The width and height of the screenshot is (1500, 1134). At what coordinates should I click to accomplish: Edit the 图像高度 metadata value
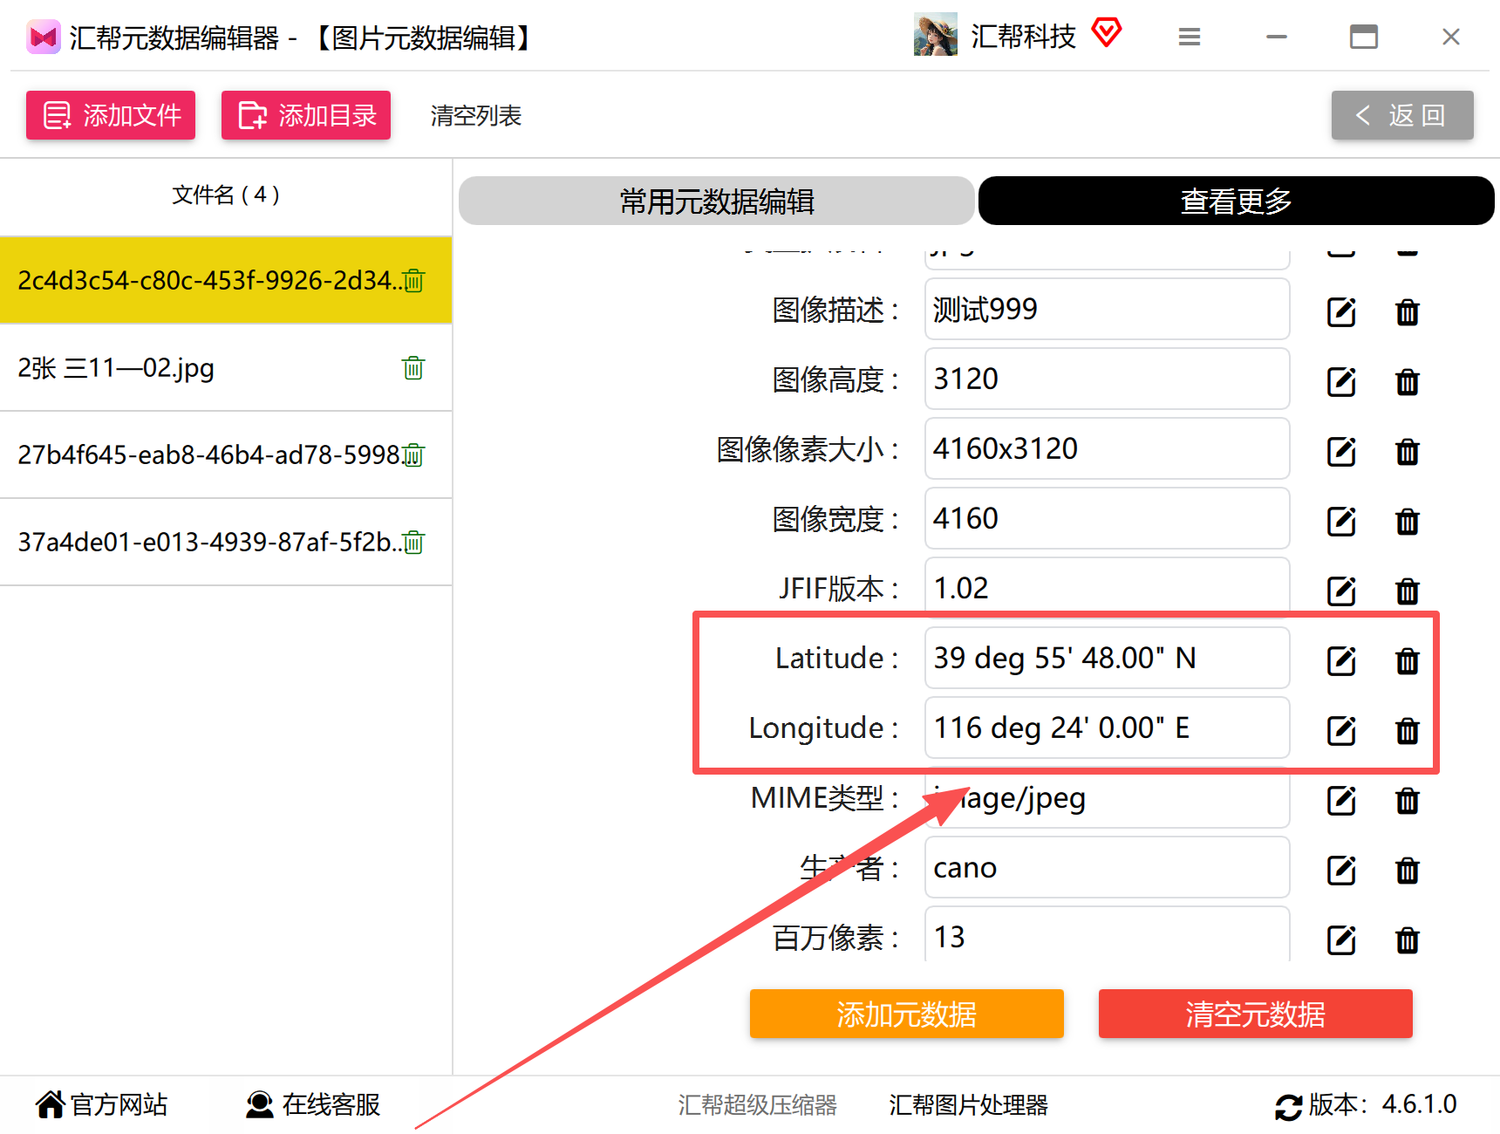1341,381
